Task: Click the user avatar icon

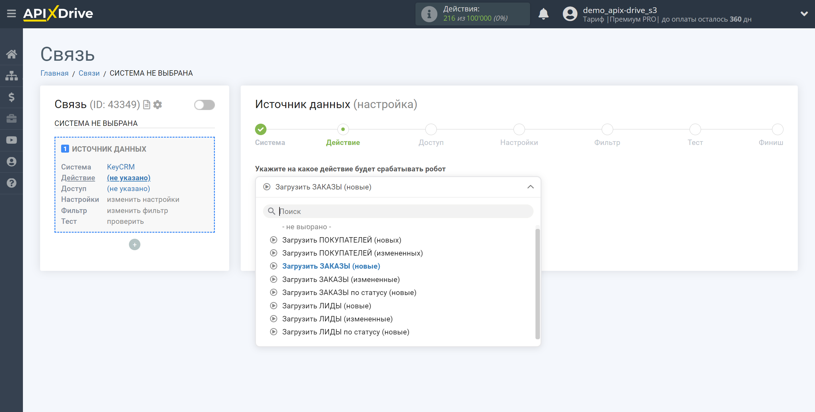Action: (x=570, y=14)
